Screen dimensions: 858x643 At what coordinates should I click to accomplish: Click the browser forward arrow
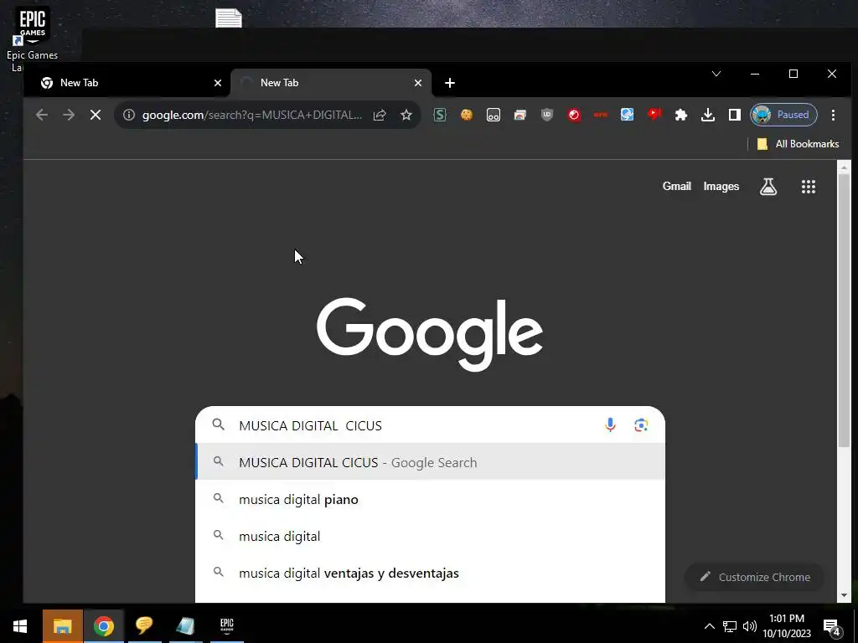(69, 115)
